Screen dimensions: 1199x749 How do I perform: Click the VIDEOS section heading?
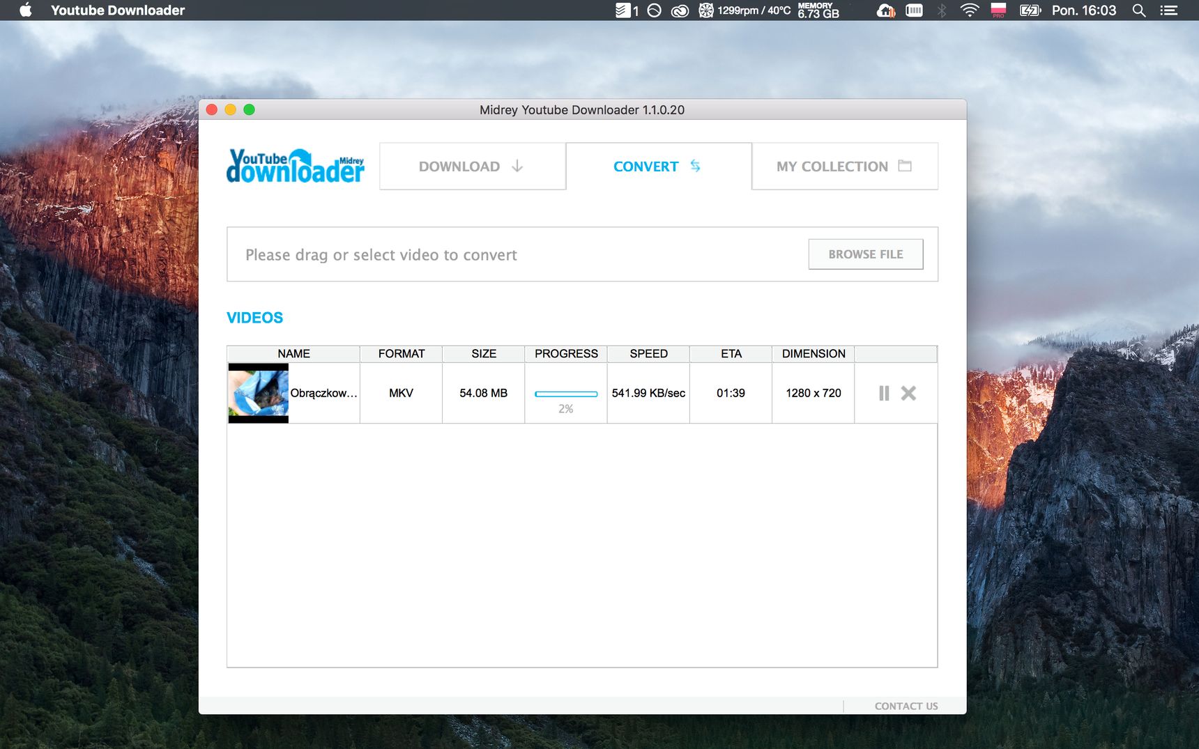[255, 318]
